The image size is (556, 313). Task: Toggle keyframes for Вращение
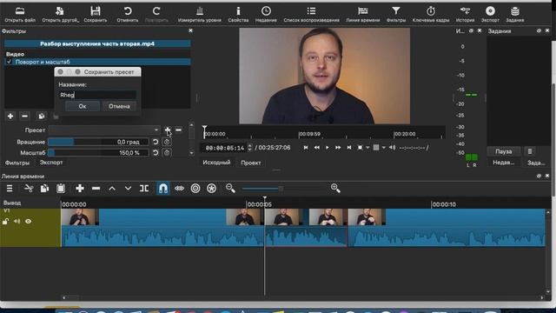[167, 142]
